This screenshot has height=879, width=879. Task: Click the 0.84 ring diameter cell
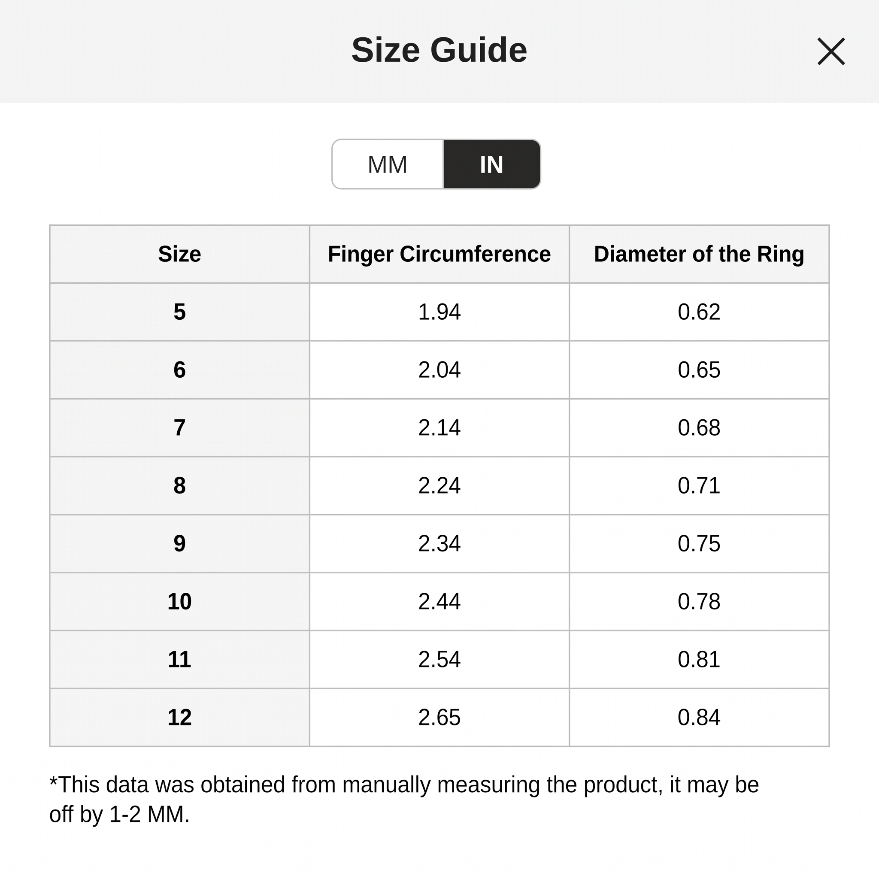pos(699,718)
